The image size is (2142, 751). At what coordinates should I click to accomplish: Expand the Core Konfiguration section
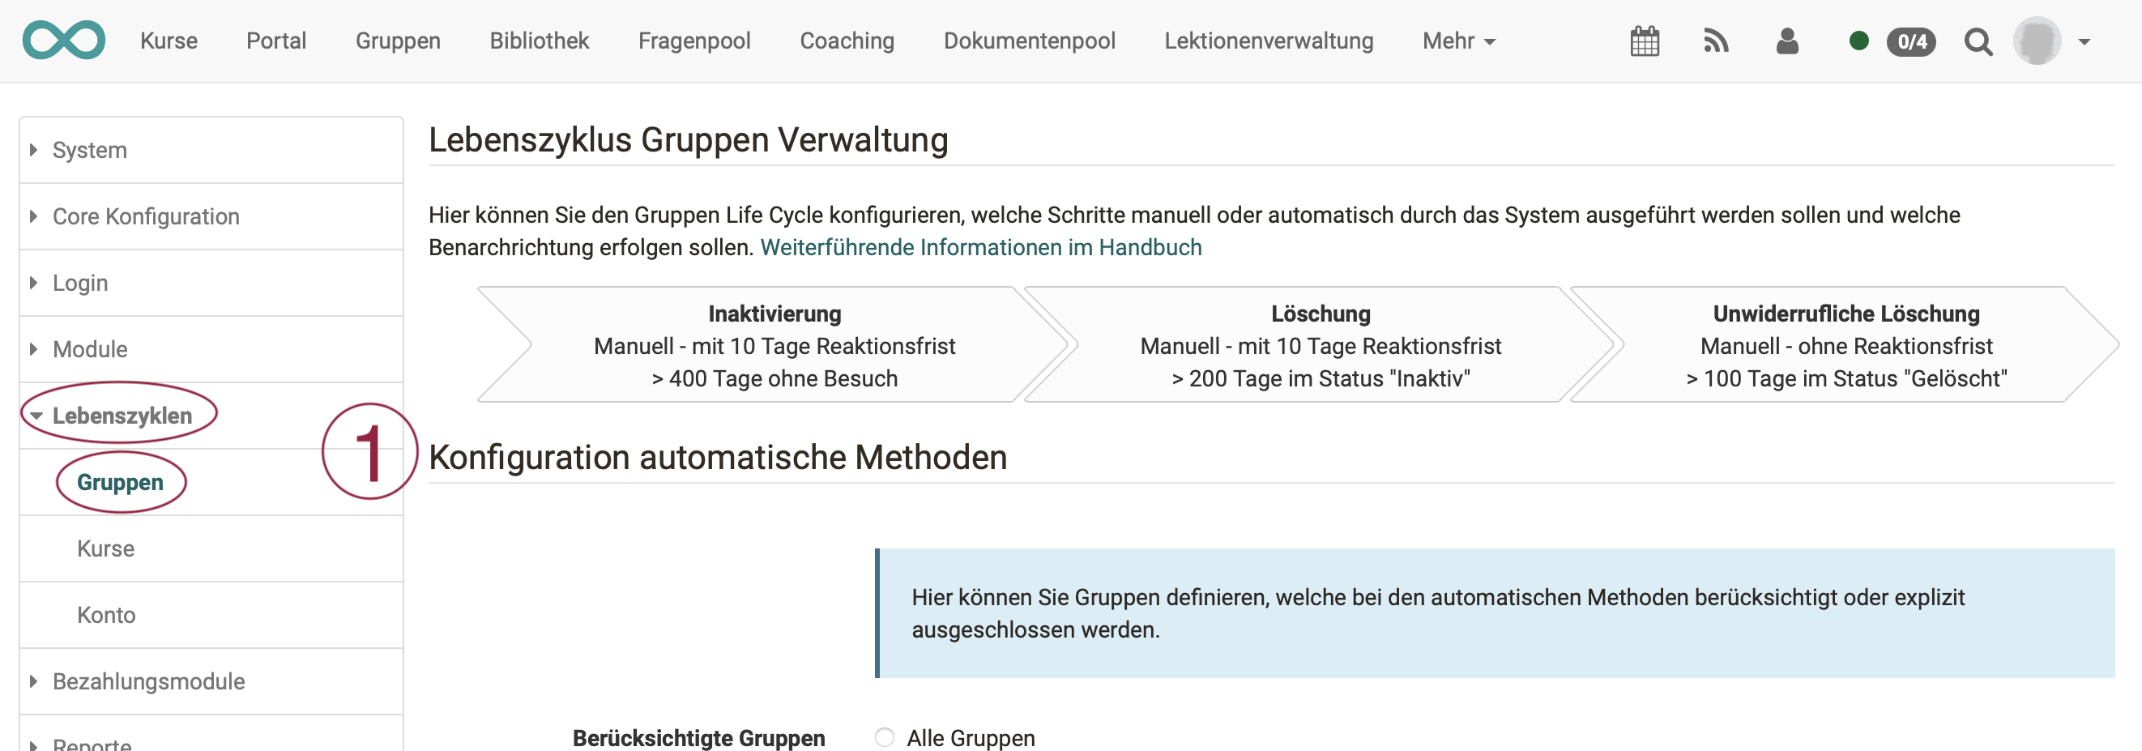click(145, 216)
